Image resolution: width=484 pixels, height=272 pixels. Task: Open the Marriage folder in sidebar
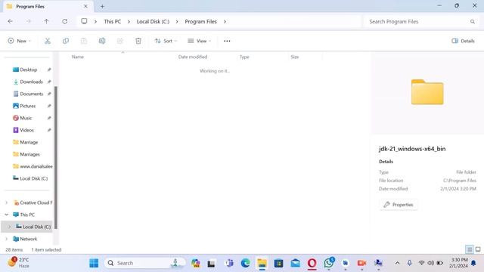click(x=29, y=142)
